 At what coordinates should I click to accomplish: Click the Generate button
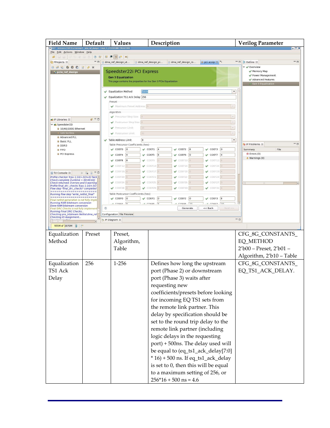pos(187,208)
